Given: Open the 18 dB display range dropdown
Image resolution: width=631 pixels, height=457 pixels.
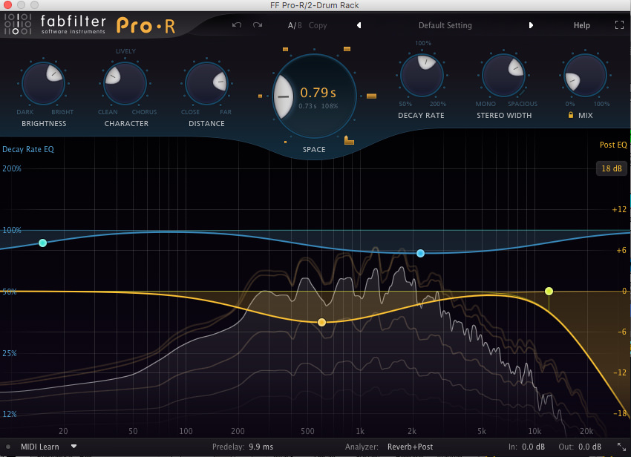Looking at the screenshot, I should (611, 168).
